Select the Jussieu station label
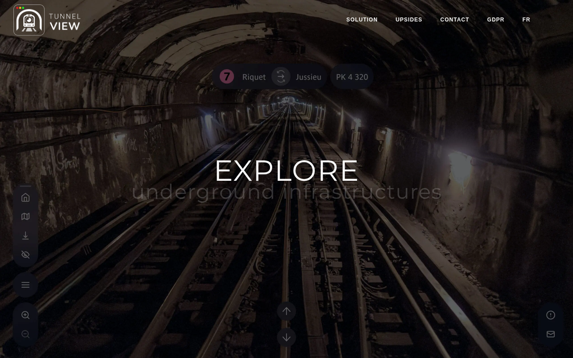 click(308, 77)
